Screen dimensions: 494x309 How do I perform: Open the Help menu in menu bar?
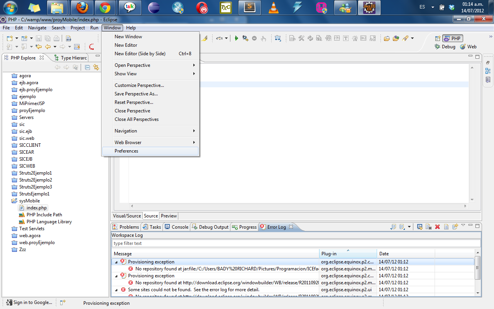[131, 28]
